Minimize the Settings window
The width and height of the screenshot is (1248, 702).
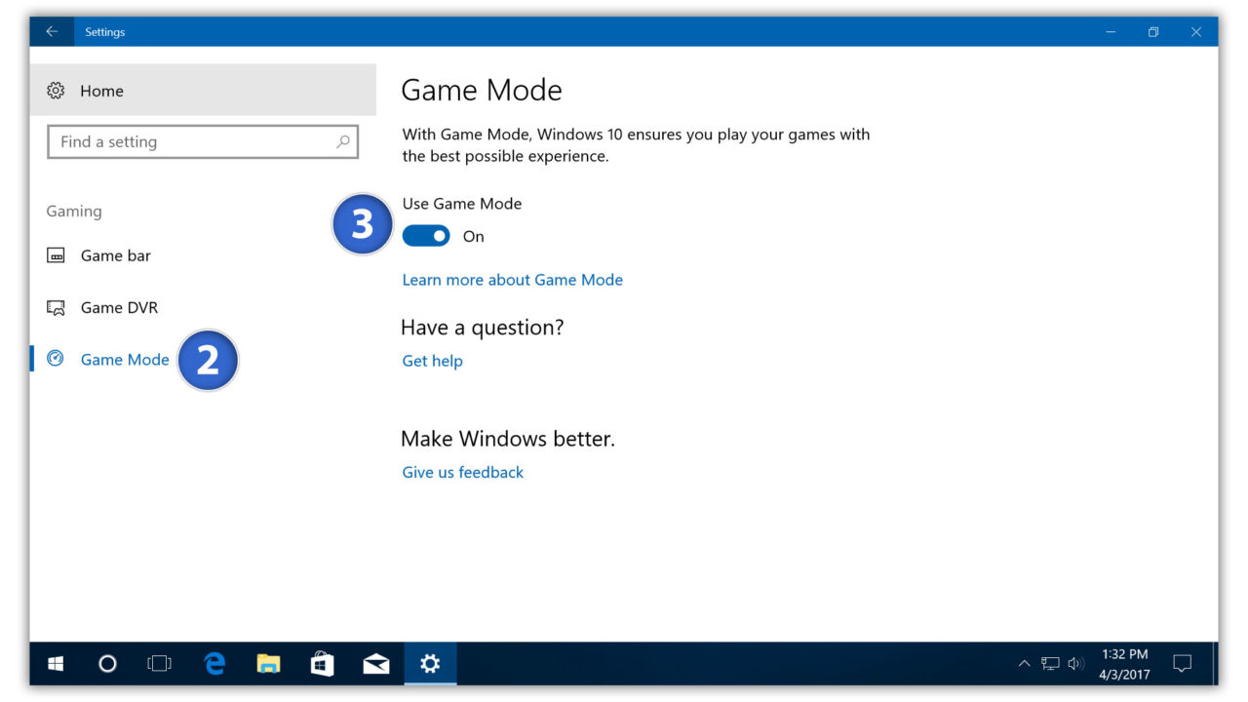(1111, 32)
